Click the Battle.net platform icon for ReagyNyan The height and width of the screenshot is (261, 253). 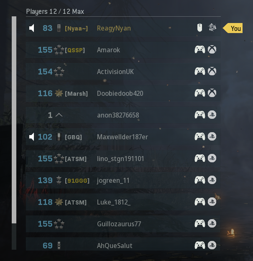pos(212,28)
